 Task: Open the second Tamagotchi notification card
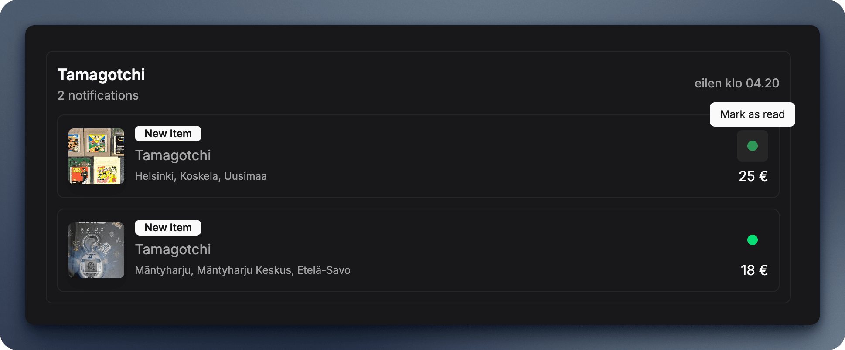click(392, 250)
